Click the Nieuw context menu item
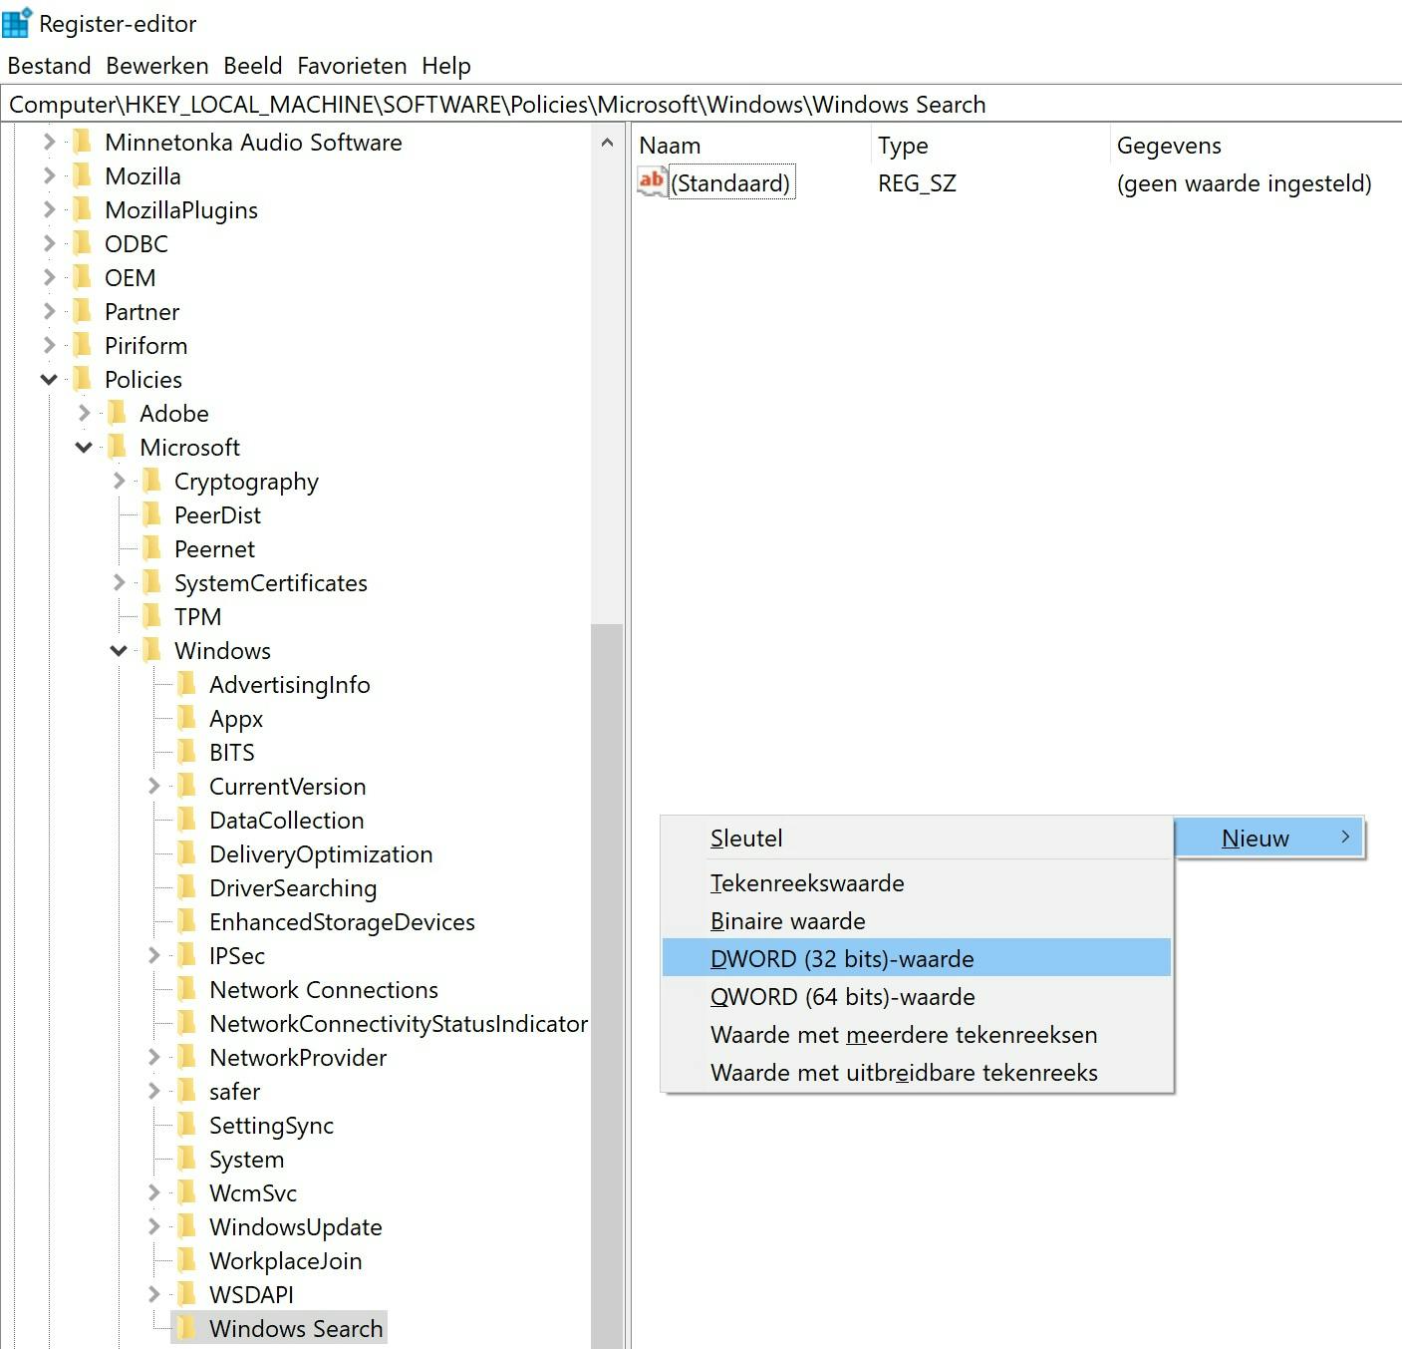 click(x=1269, y=838)
